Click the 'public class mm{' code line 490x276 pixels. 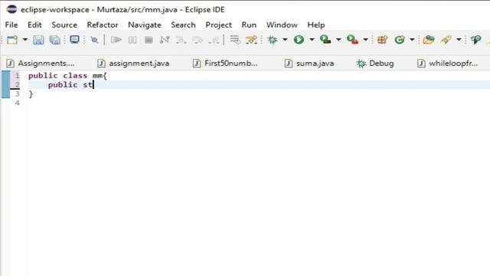pos(67,76)
